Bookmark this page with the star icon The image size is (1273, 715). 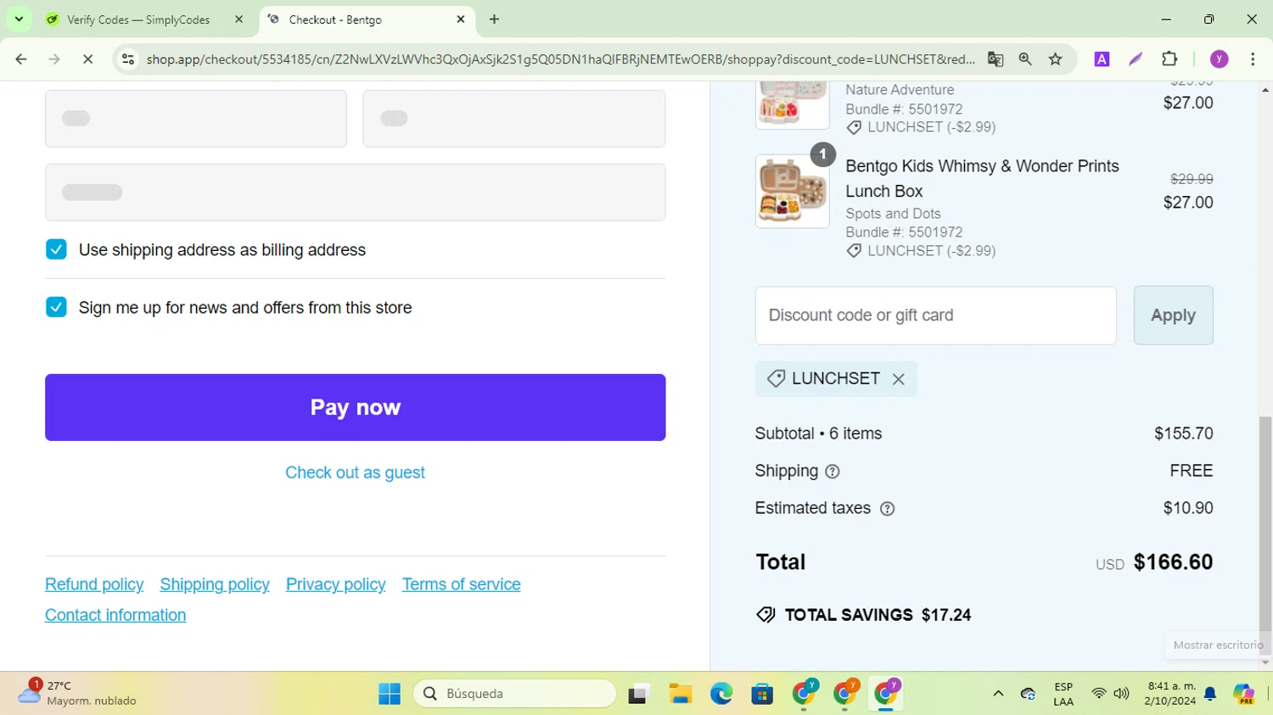pos(1056,59)
